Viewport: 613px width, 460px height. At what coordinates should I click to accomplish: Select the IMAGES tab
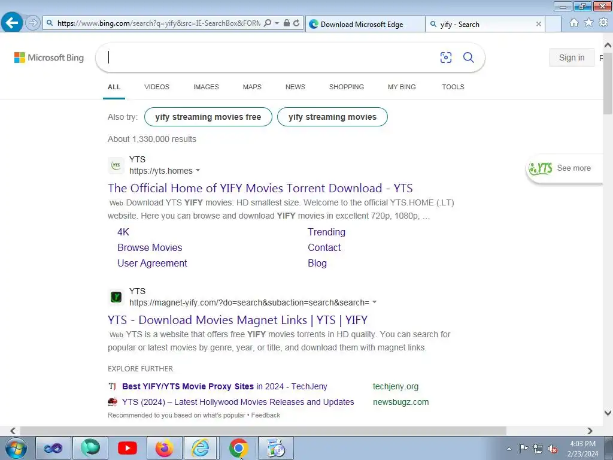point(206,87)
